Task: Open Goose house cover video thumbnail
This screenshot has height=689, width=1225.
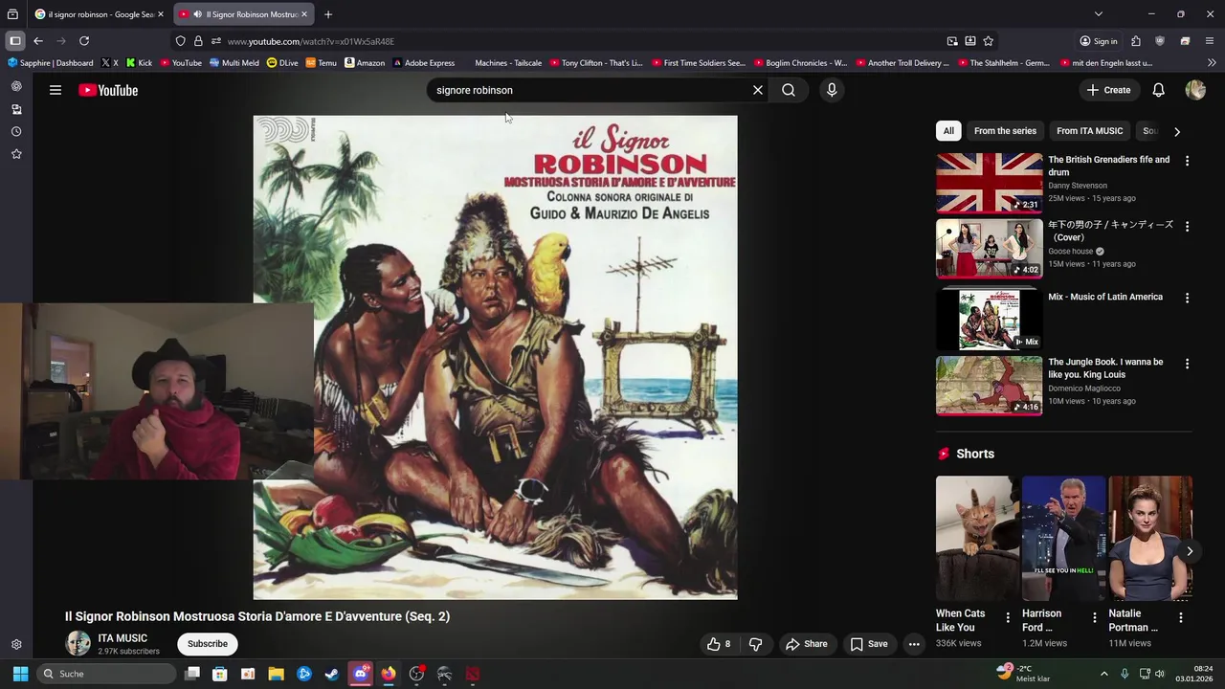Action: [989, 249]
